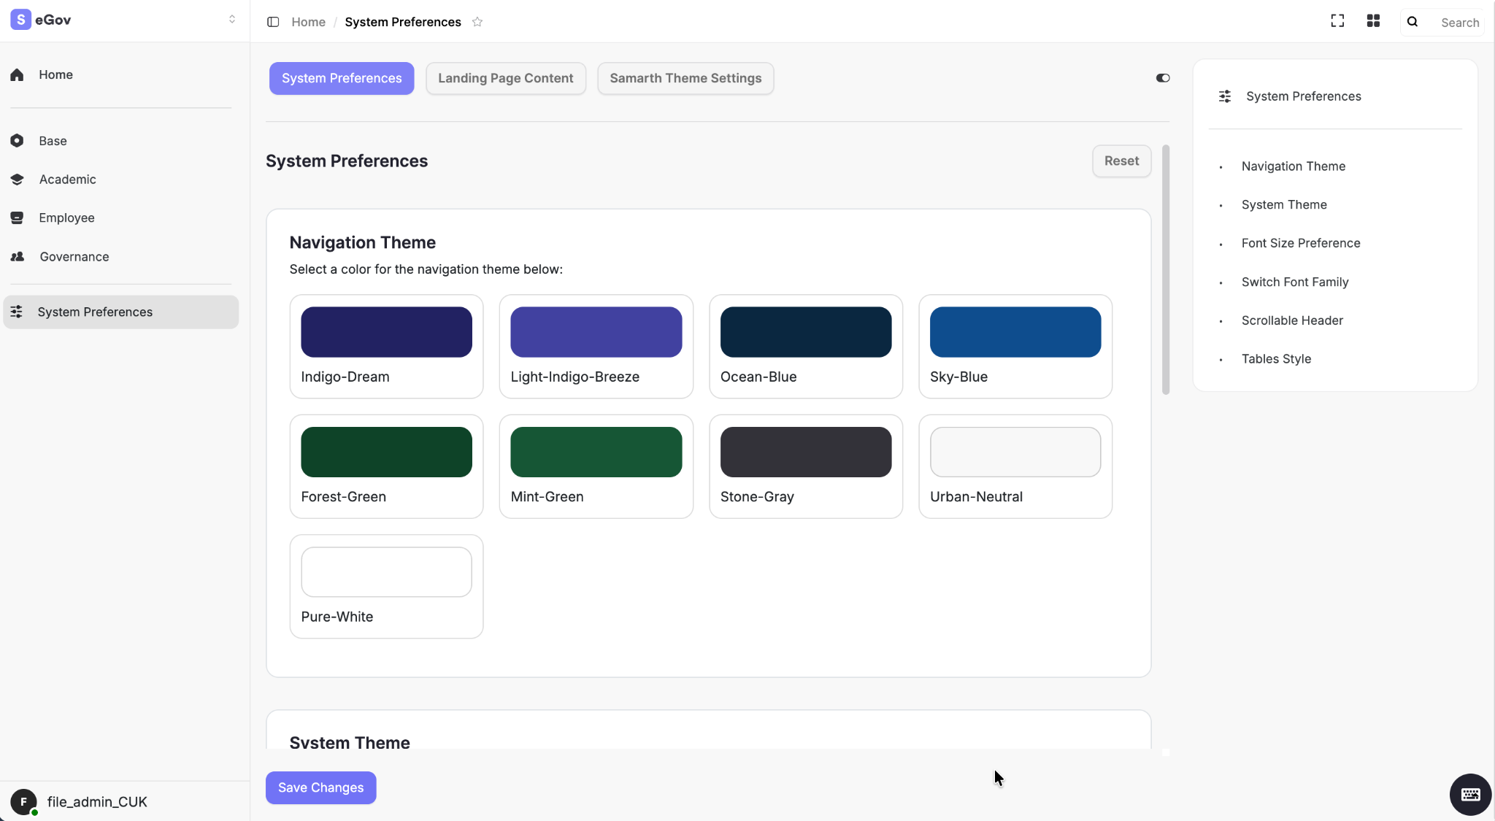
Task: Switch to Samarth Theme Settings tab
Action: tap(685, 78)
